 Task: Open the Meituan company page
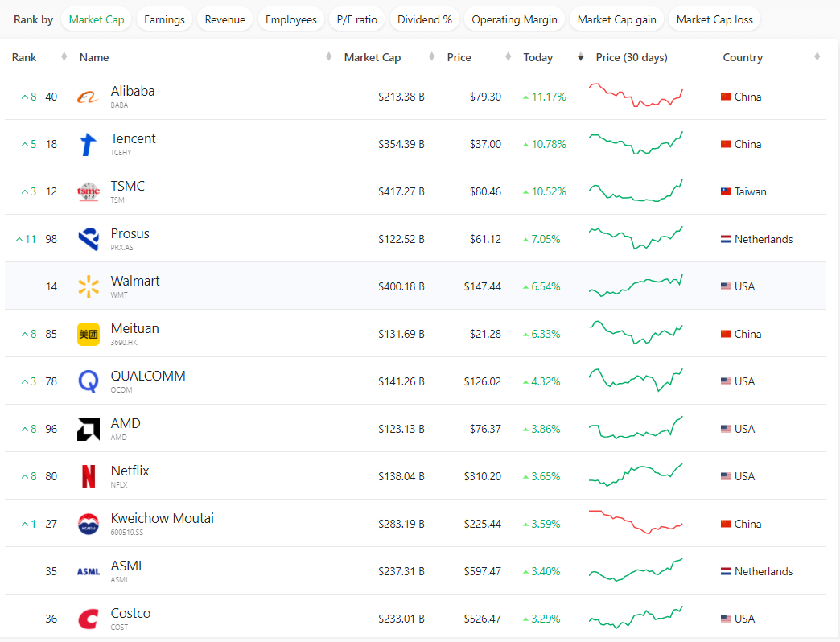(x=134, y=329)
